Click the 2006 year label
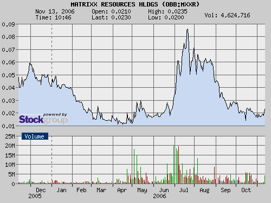This screenshot has height=203, width=271. click(159, 196)
